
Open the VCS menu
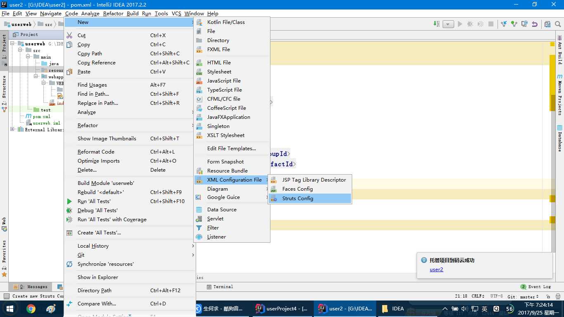[x=176, y=14]
